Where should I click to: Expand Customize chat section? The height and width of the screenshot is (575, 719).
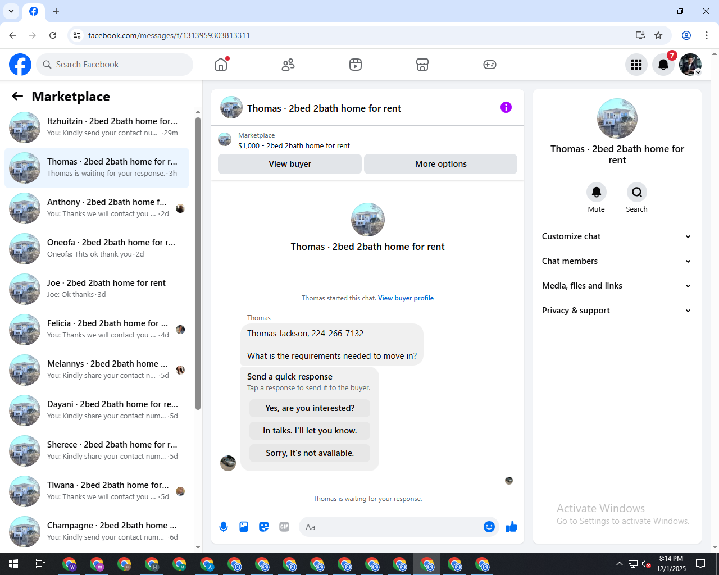point(617,236)
